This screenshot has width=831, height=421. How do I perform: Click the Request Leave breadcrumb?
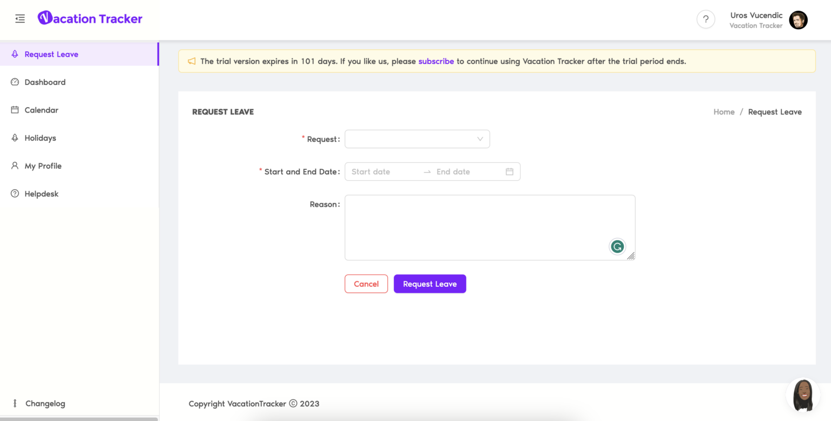pos(775,112)
